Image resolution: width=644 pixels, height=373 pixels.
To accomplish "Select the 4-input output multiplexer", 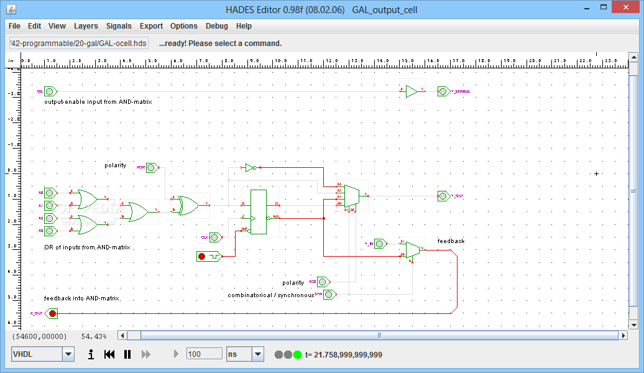I will click(x=352, y=196).
